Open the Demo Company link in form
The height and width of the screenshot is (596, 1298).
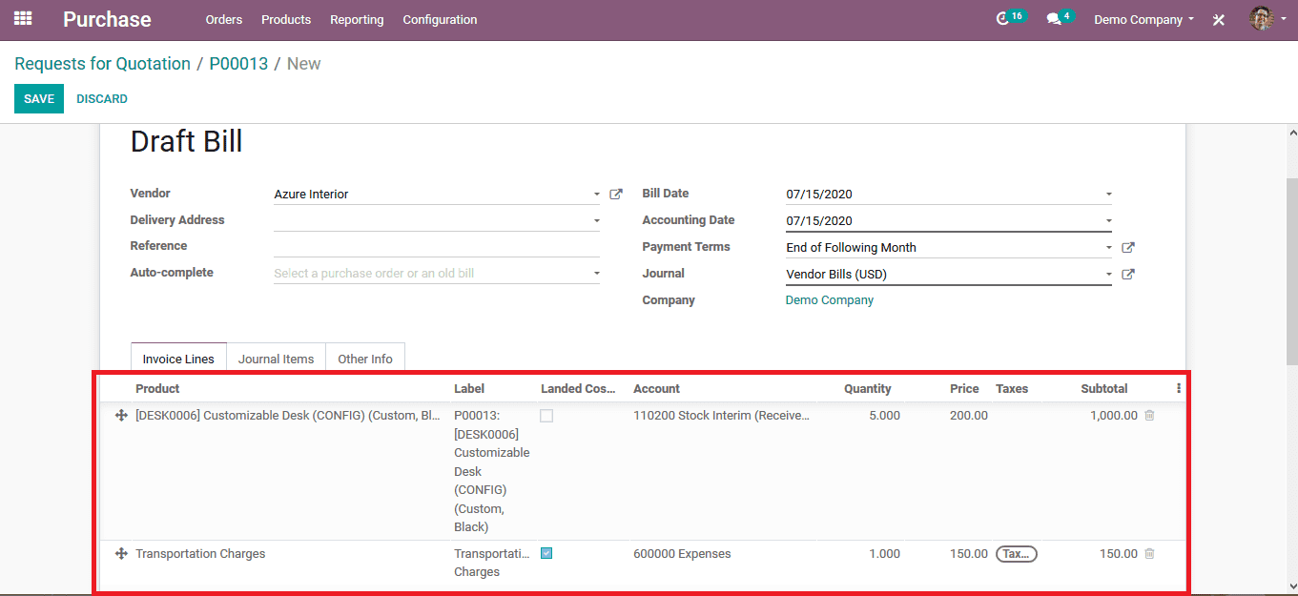[830, 300]
